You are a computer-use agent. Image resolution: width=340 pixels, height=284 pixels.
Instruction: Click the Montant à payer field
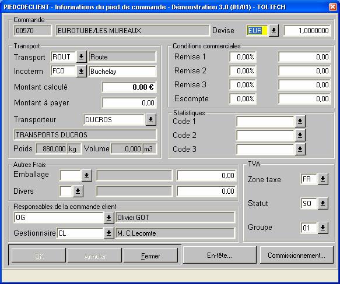pos(129,103)
